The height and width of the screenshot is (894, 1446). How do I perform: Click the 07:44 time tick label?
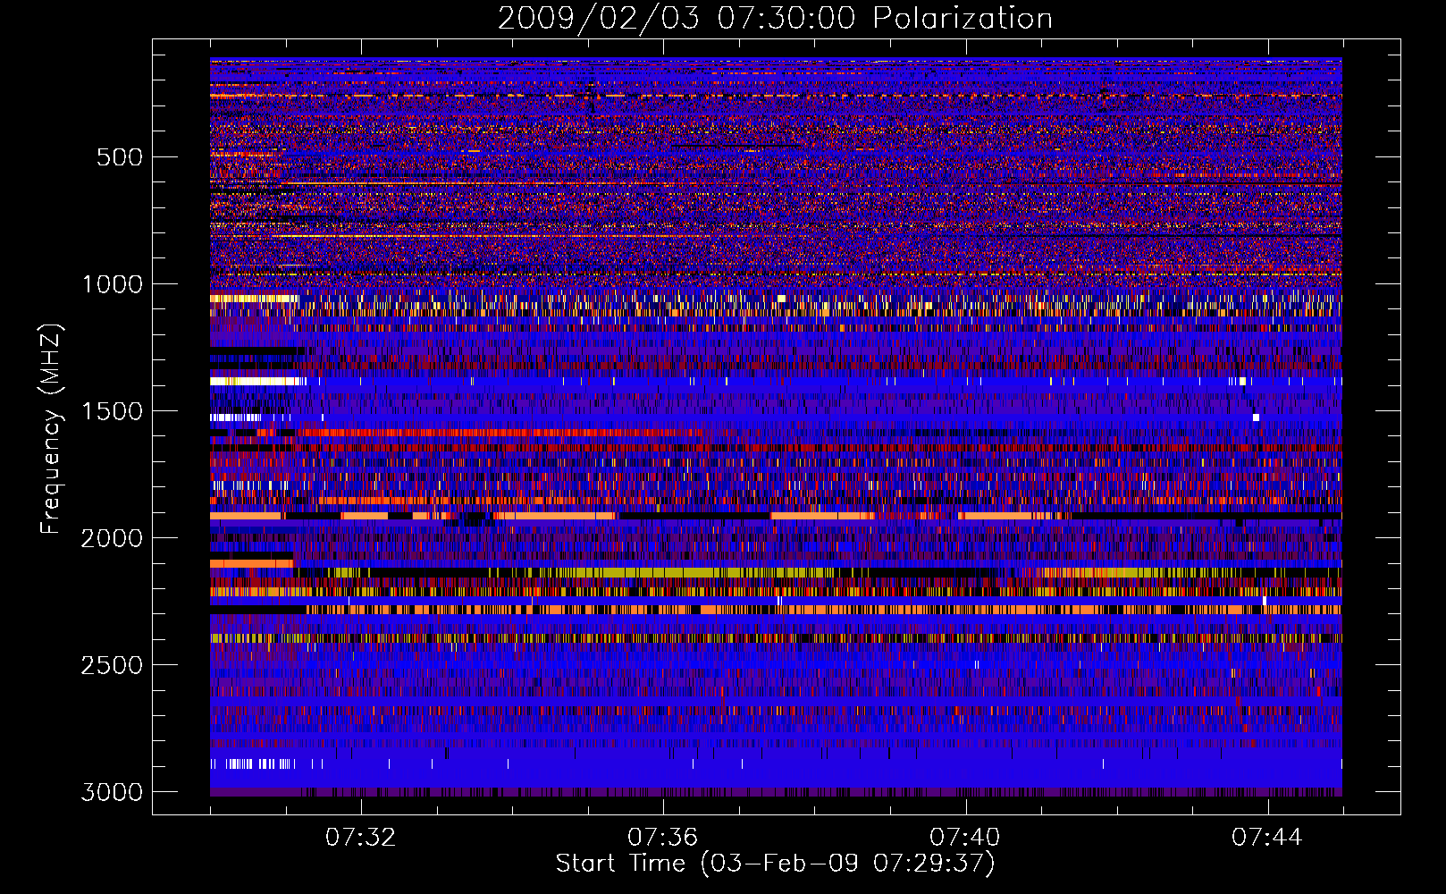(1266, 837)
